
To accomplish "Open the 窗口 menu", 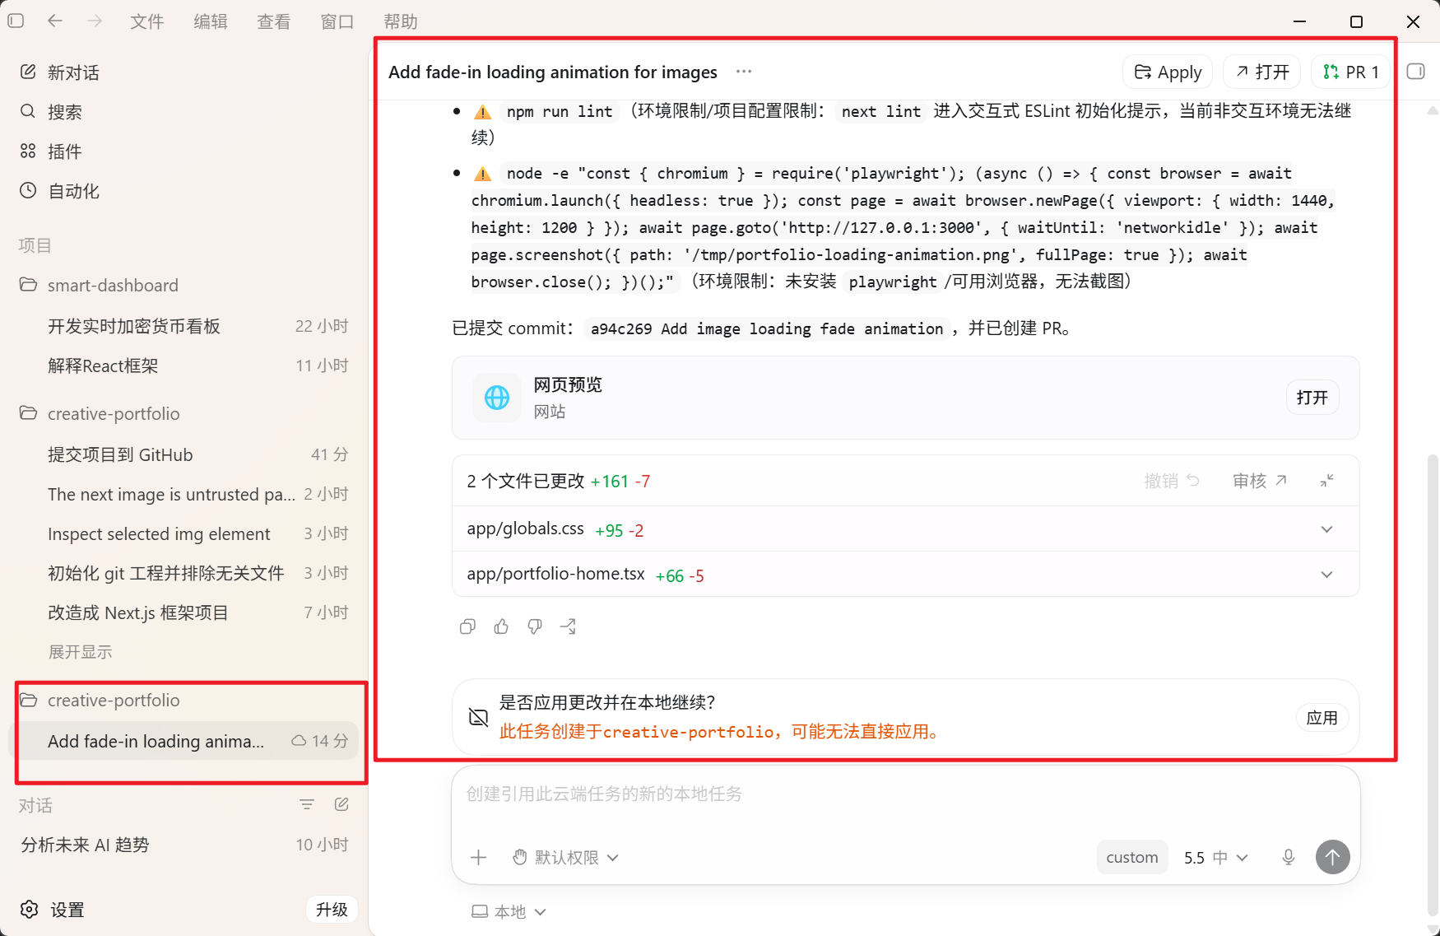I will [337, 21].
